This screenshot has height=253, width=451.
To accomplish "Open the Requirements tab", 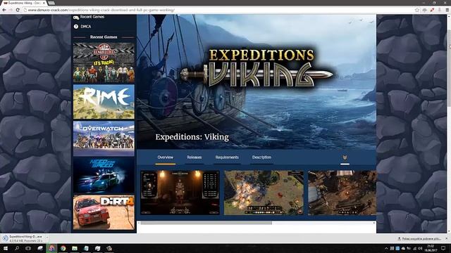I will [x=227, y=157].
